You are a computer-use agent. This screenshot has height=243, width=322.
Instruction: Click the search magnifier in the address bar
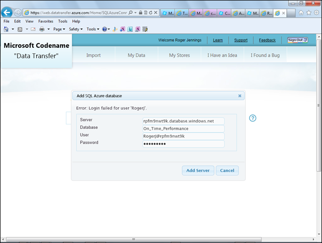(130, 13)
